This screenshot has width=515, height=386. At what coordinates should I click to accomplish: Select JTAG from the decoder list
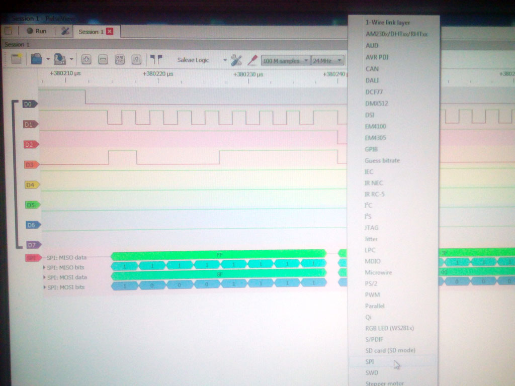click(x=372, y=228)
